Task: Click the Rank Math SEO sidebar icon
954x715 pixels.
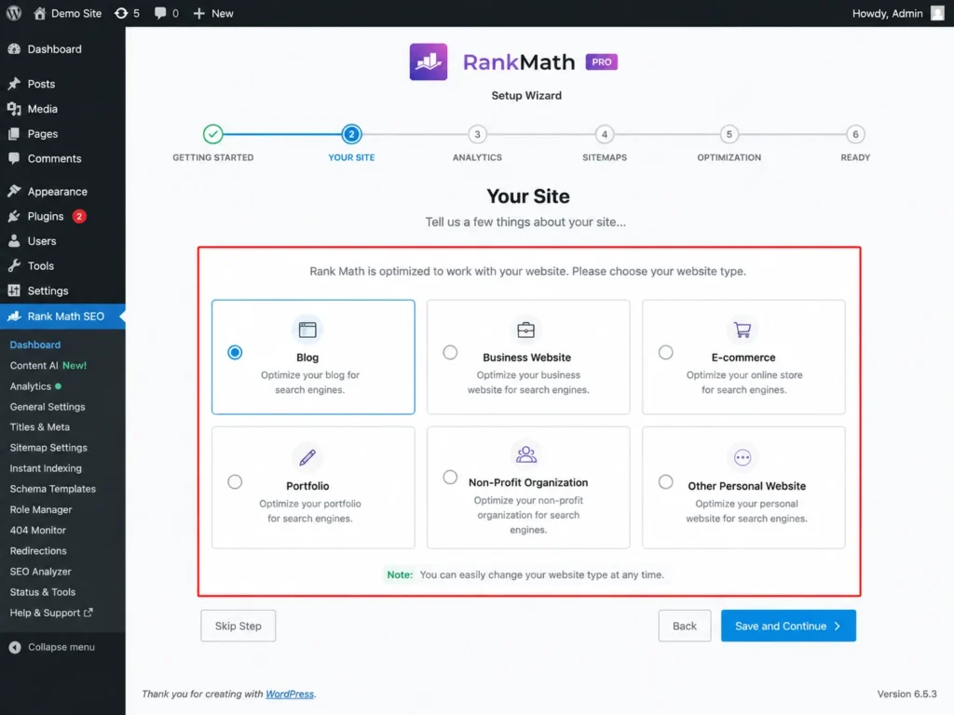Action: (14, 317)
